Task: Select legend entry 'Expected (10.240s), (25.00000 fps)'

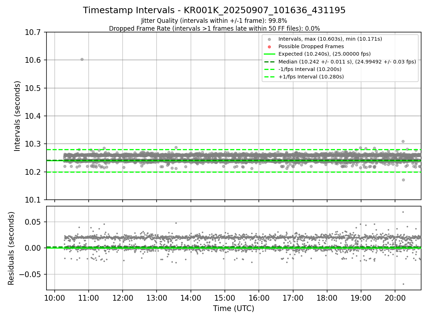Action: point(324,54)
